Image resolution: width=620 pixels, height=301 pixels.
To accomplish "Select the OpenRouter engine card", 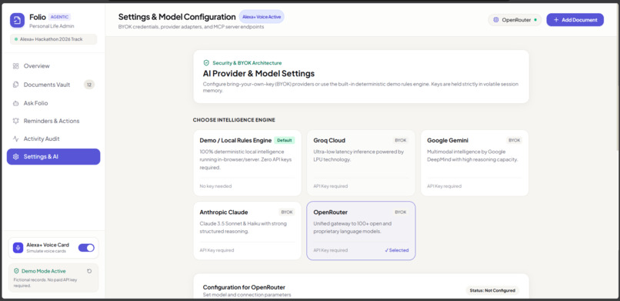I will pyautogui.click(x=361, y=231).
